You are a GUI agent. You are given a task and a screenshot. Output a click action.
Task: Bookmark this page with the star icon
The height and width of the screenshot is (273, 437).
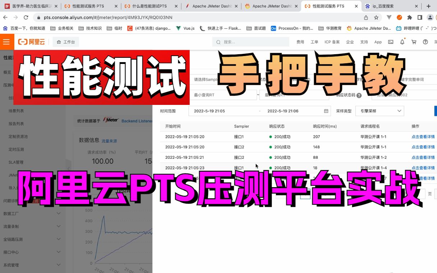tap(376, 17)
